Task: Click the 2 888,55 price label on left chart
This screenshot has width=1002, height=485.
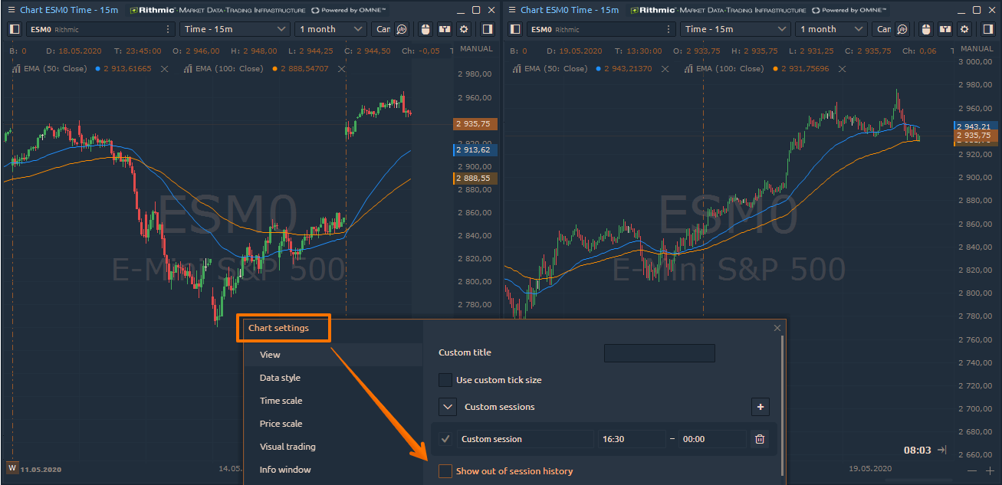Action: [x=476, y=179]
